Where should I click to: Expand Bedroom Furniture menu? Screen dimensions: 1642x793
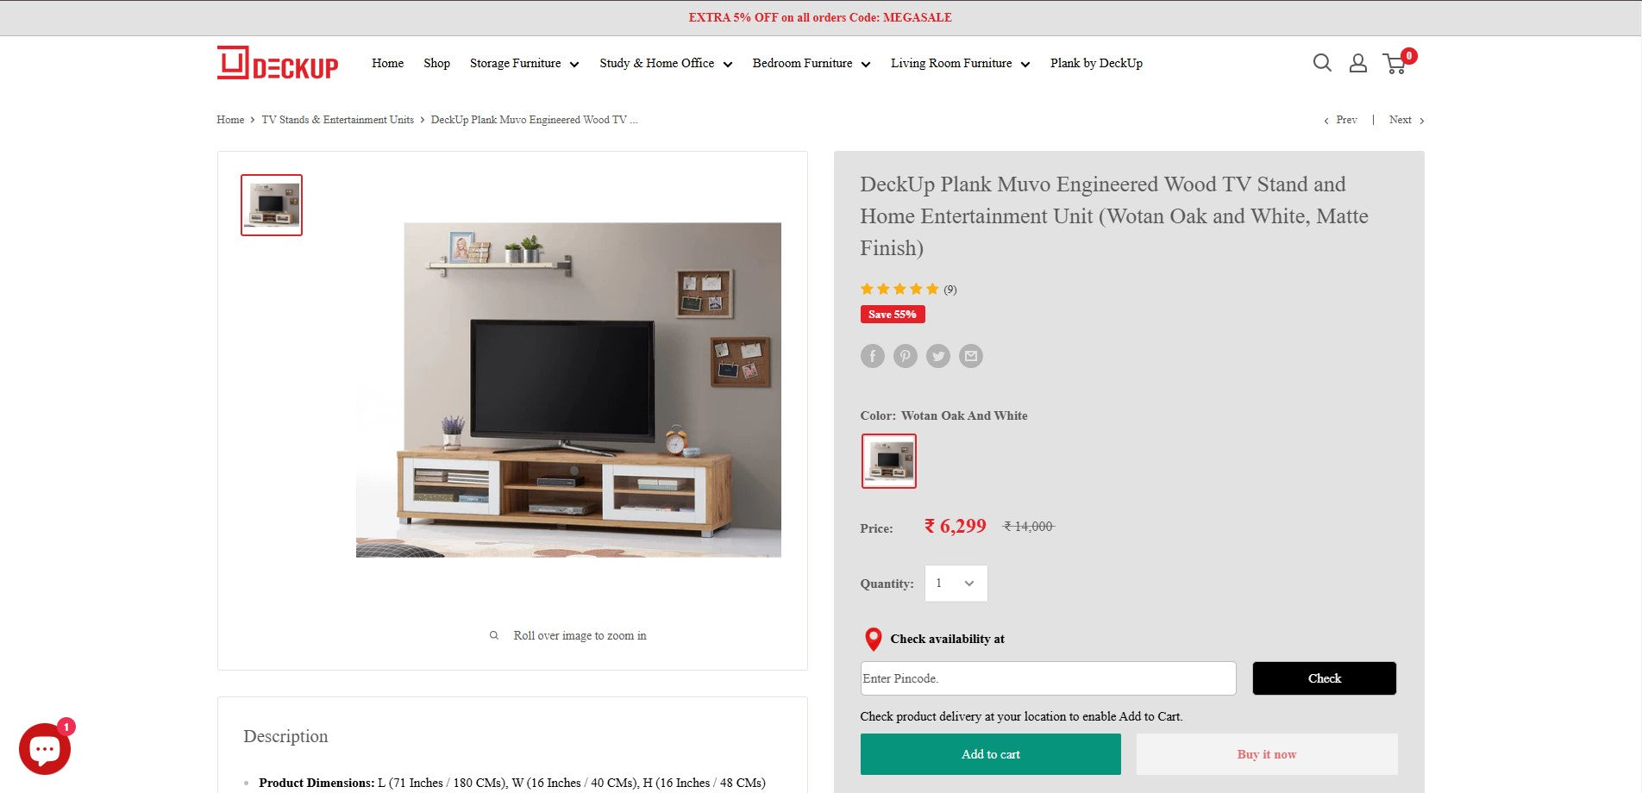point(812,63)
